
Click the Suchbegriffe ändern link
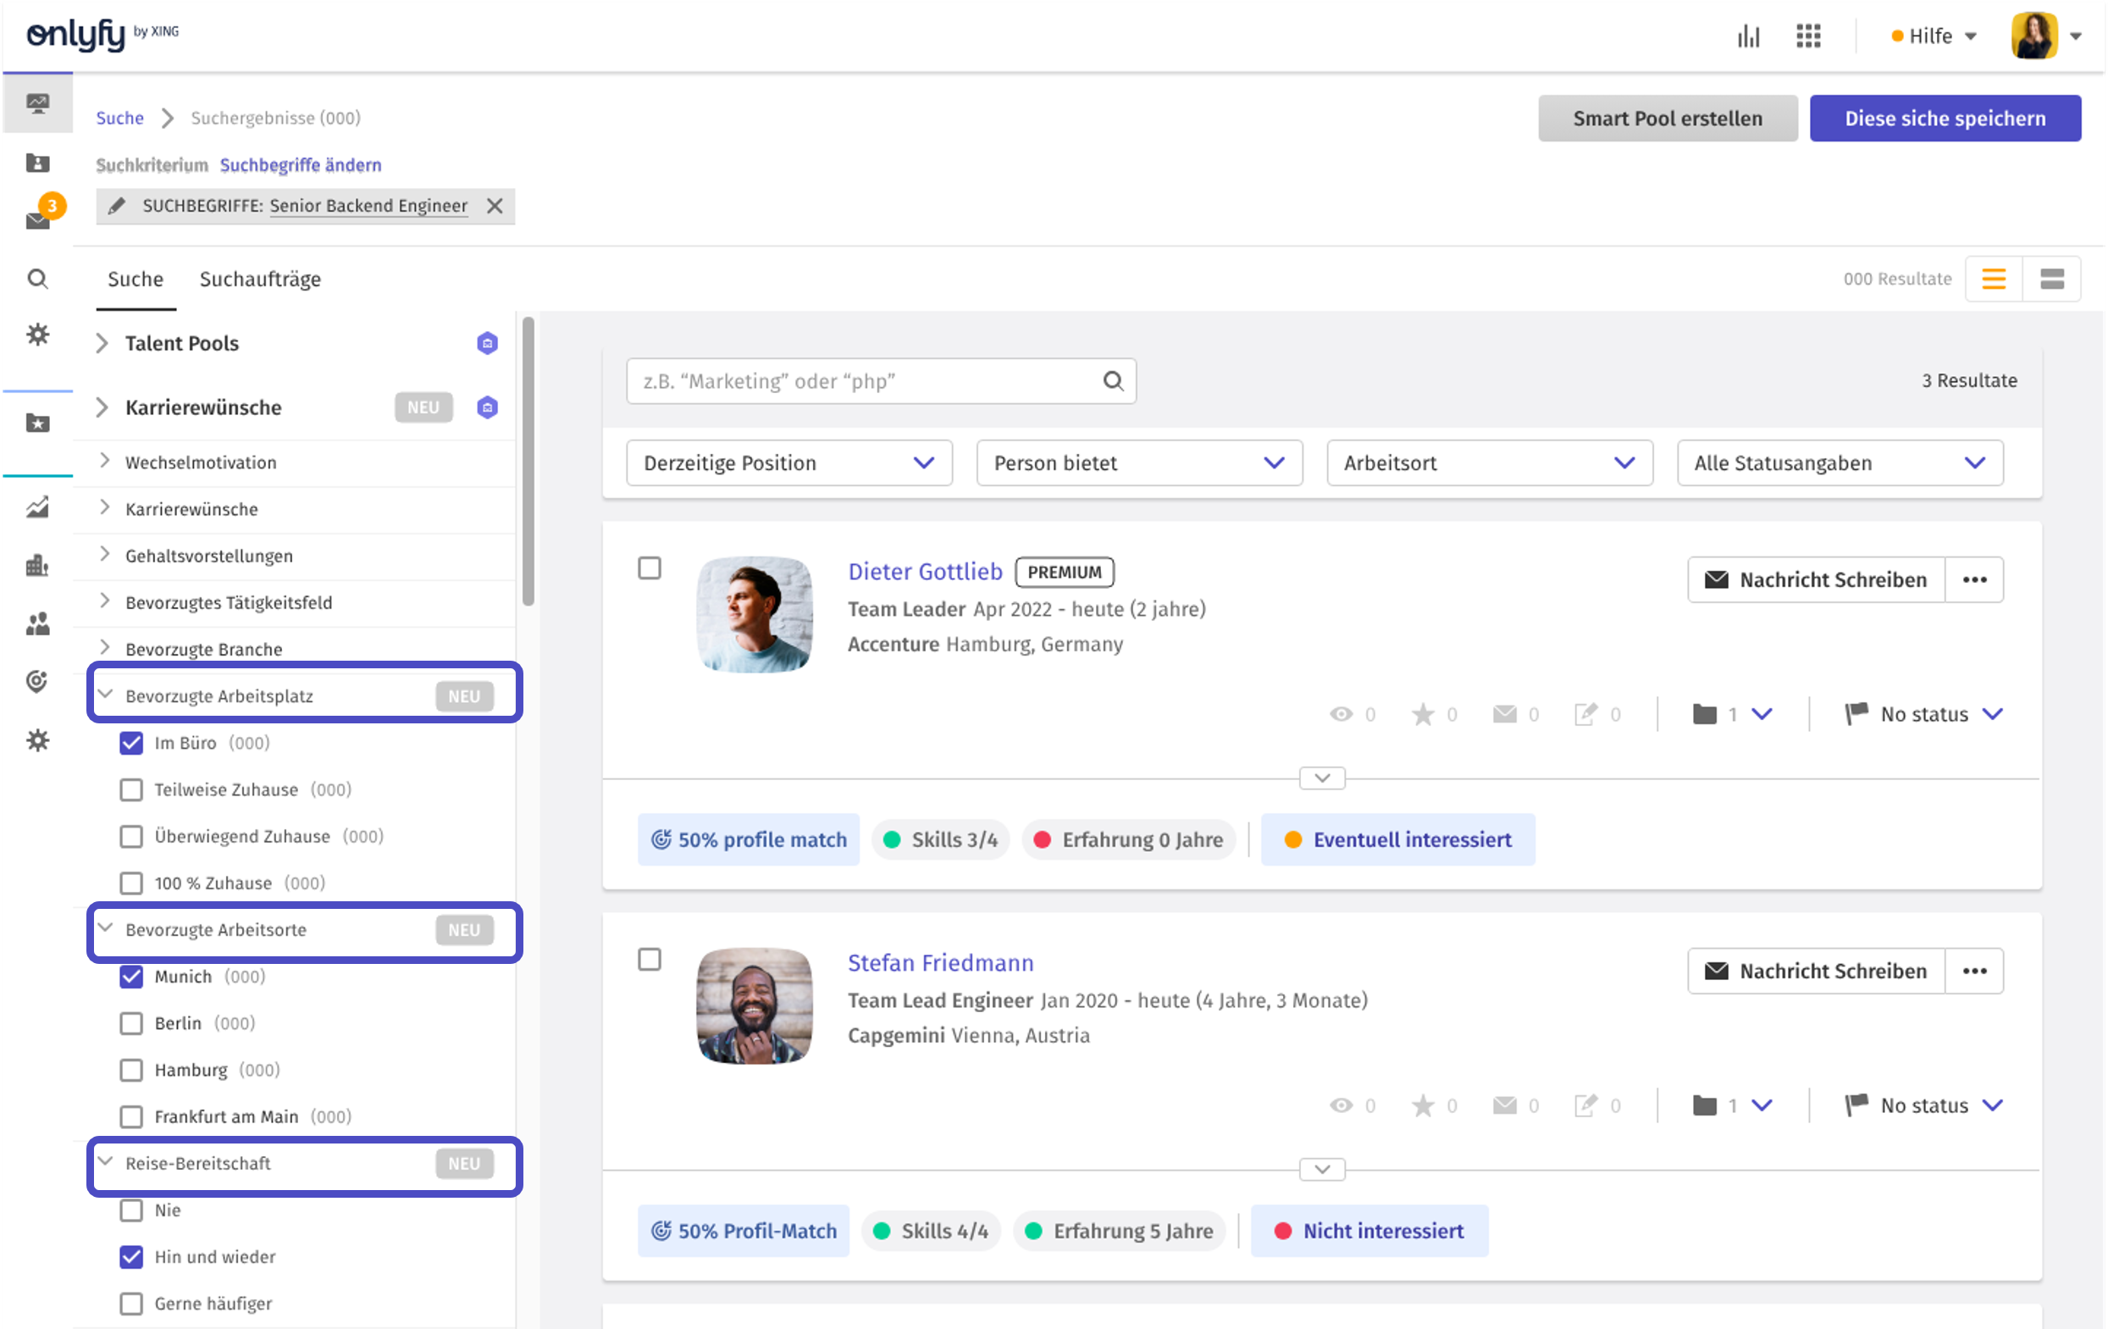(x=301, y=164)
